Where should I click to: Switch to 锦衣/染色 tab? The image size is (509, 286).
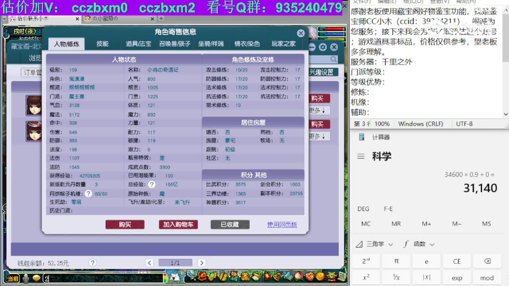point(247,44)
